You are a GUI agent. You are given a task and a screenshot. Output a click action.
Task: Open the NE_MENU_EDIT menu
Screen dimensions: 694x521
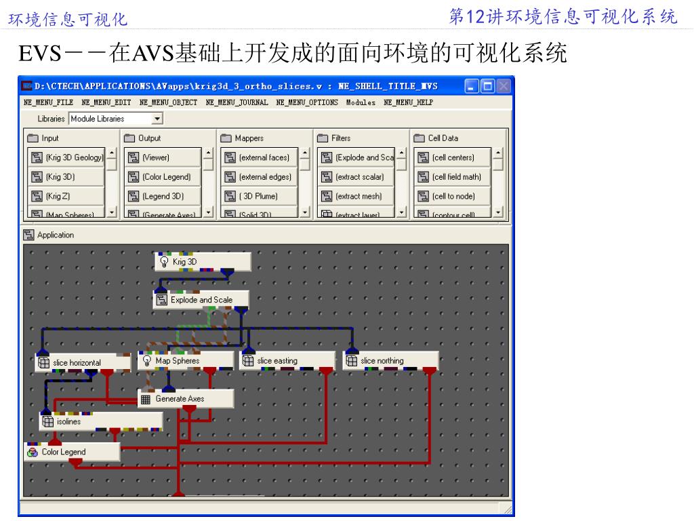pyautogui.click(x=106, y=102)
